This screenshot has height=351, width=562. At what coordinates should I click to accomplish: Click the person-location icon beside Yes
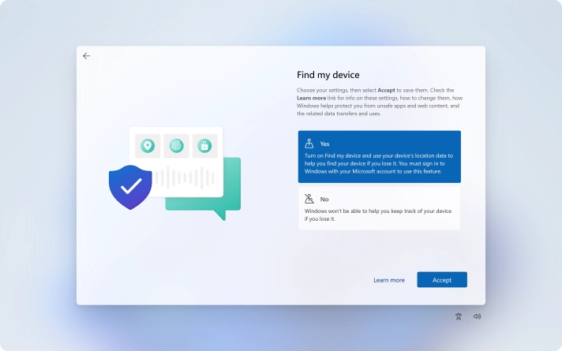pyautogui.click(x=309, y=144)
